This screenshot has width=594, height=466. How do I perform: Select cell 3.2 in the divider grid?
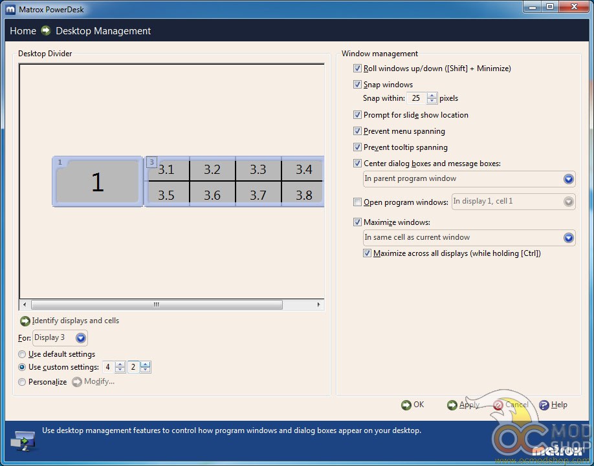coord(212,170)
